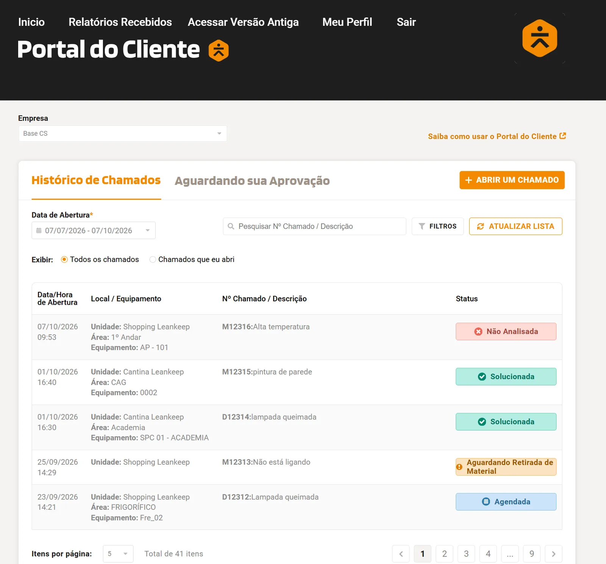The height and width of the screenshot is (564, 606).
Task: Click the calendar icon in Data de Abertura field
Action: pyautogui.click(x=39, y=230)
